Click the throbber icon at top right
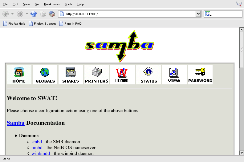Image resolution: width=244 pixels, height=162 pixels. 239,4
